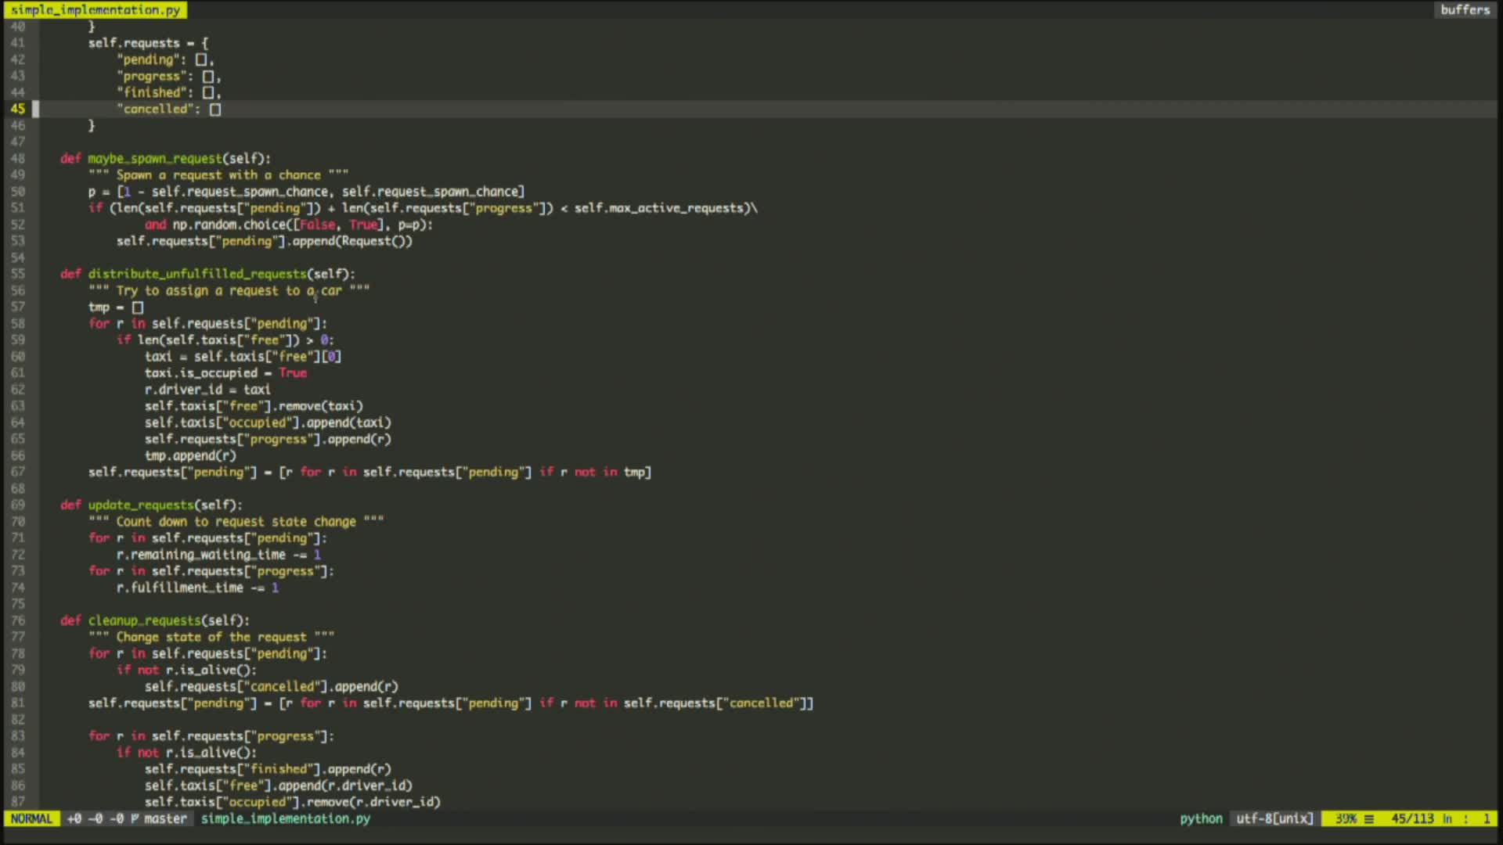This screenshot has width=1503, height=845.
Task: Click self.taxis["free"].remove(taxi) line
Action: 254,406
